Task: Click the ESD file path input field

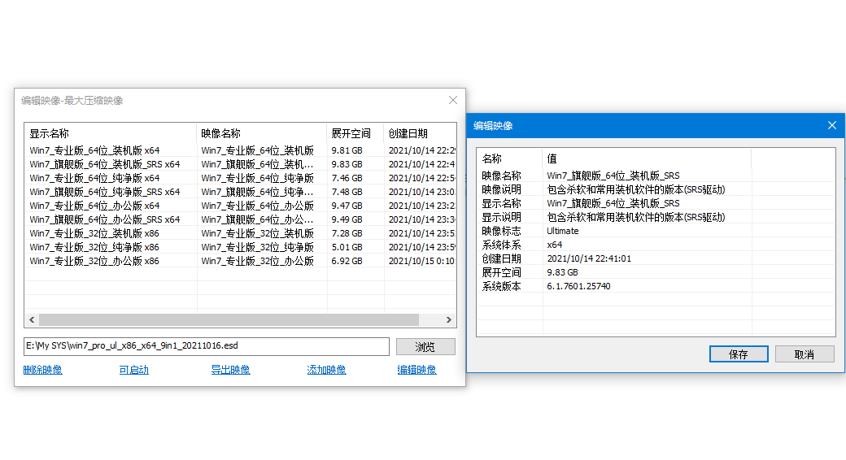Action: [x=206, y=346]
